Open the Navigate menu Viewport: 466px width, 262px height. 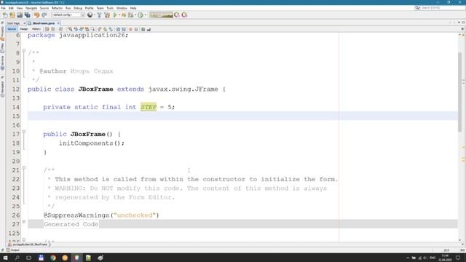31,8
